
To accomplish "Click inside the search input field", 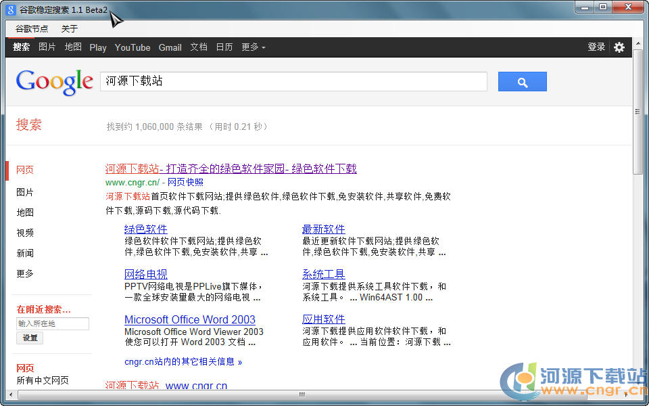I will pos(293,81).
